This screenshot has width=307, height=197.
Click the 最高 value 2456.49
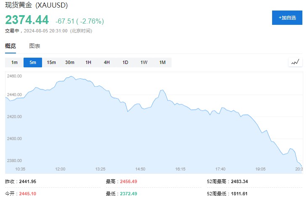click(x=128, y=181)
